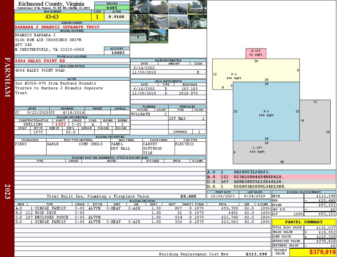Viewport: 337px width, 257px height.
Task: Click roof type GABLE
Action: pyautogui.click(x=53, y=144)
